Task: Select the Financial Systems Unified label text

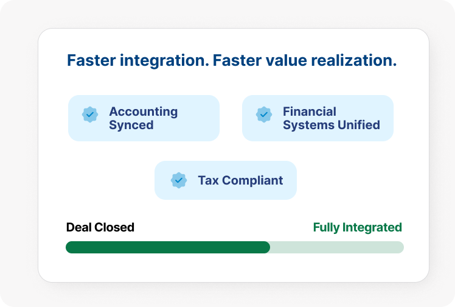Action: pos(331,118)
